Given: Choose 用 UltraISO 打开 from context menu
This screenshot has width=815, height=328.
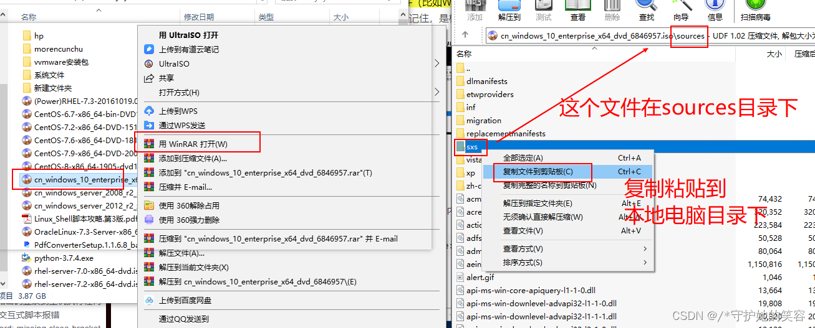Looking at the screenshot, I should click(x=189, y=35).
